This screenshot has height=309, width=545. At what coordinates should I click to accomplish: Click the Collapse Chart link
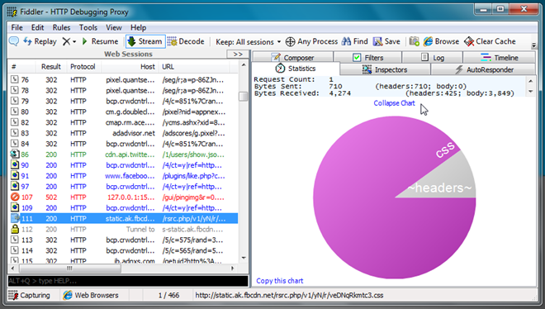(x=394, y=103)
